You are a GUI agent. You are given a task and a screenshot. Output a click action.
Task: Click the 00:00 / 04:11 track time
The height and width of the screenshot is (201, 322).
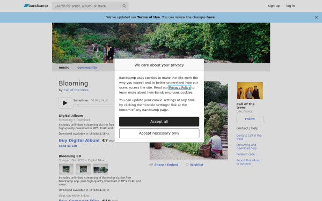point(100,100)
